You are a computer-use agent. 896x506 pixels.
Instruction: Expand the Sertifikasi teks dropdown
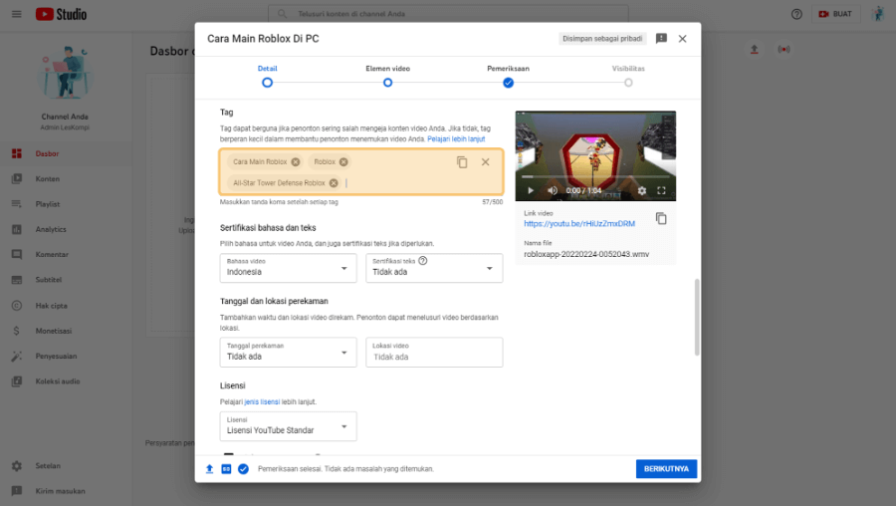434,268
